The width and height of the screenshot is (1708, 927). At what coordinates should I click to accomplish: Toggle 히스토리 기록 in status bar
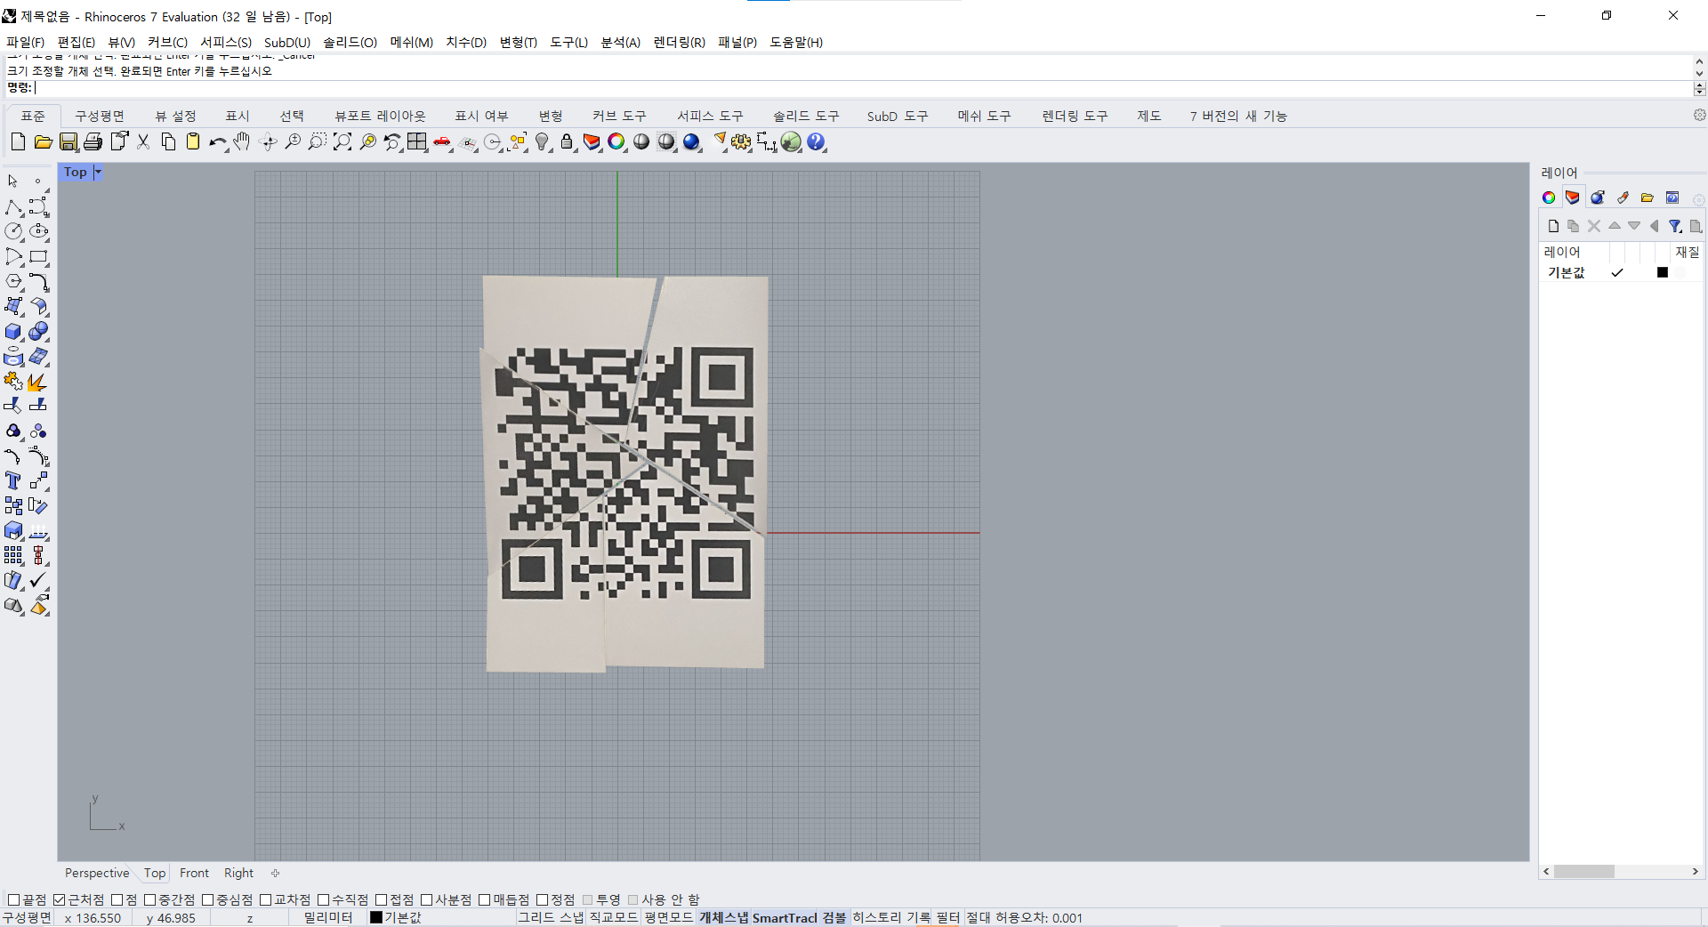coord(891,917)
